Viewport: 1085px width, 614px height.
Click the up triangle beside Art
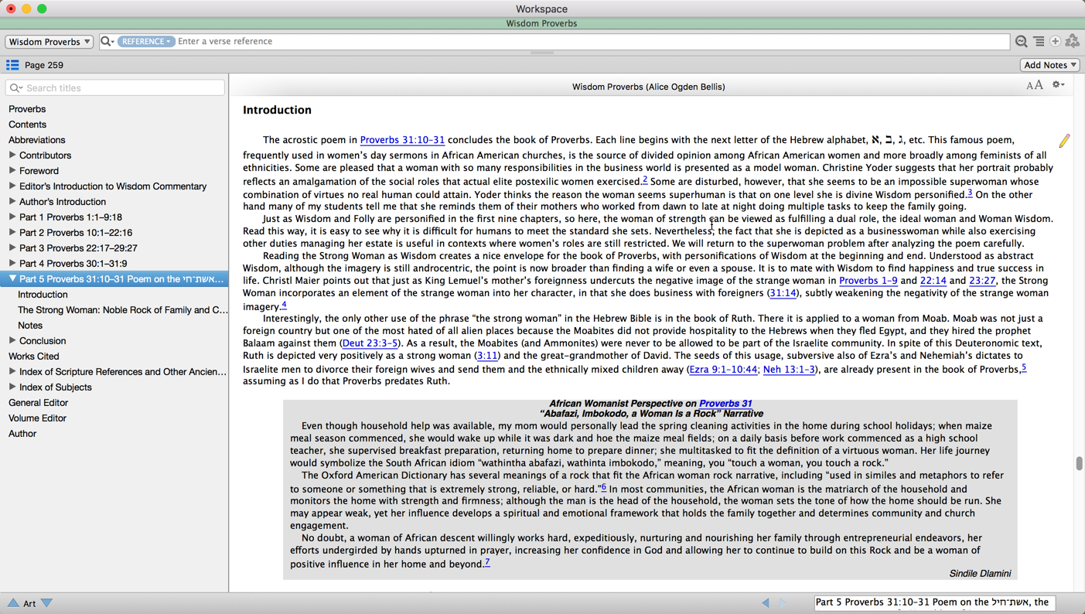(13, 602)
